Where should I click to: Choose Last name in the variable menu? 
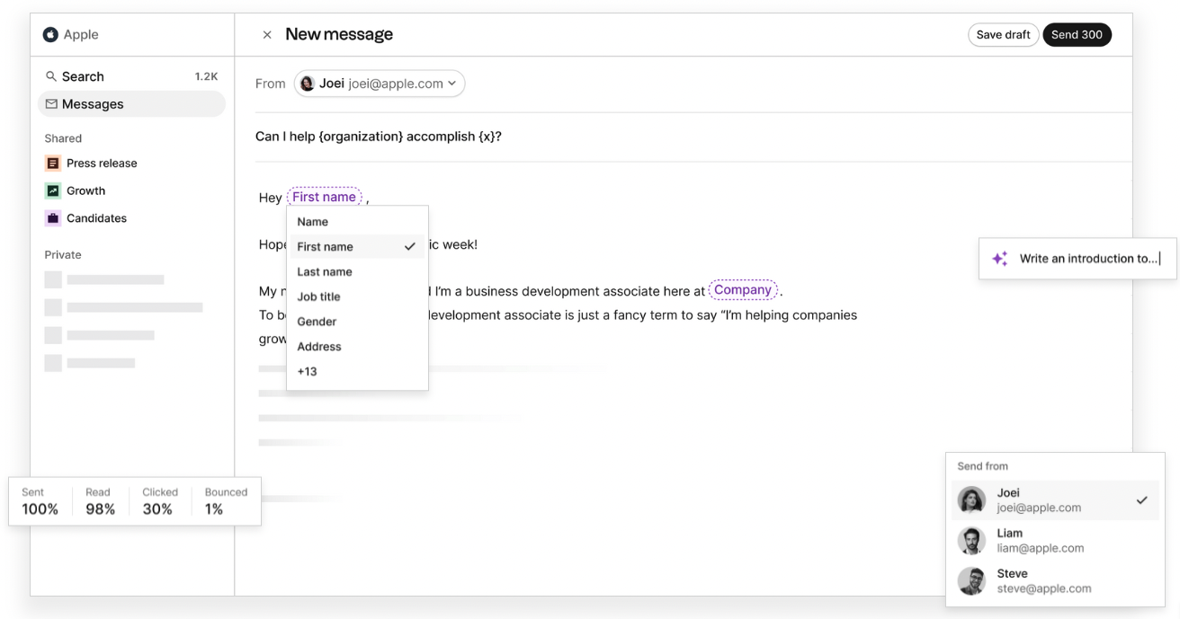[x=357, y=271]
